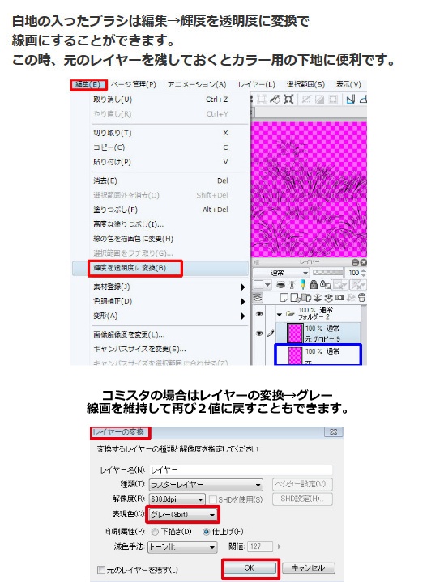Image resolution: width=444 pixels, height=582 pixels.
Task: Click the create layer mask icon
Action: tap(339, 298)
